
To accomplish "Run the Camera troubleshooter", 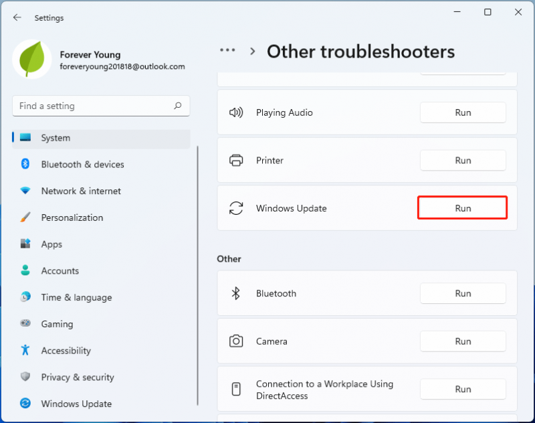I will [463, 341].
